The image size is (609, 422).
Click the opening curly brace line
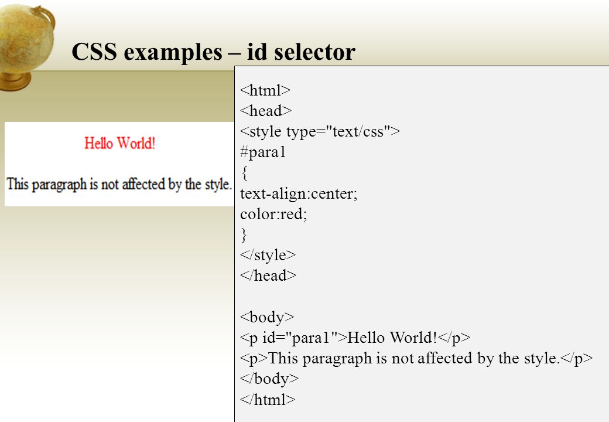pyautogui.click(x=244, y=173)
